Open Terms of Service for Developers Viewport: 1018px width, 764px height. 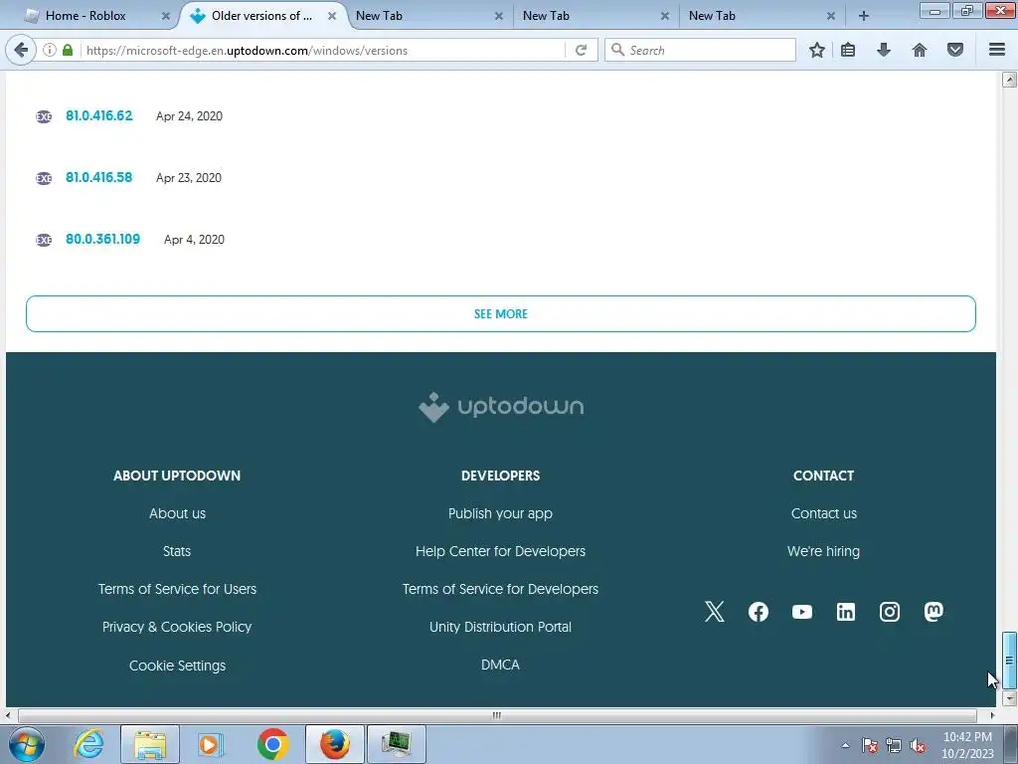(x=501, y=589)
